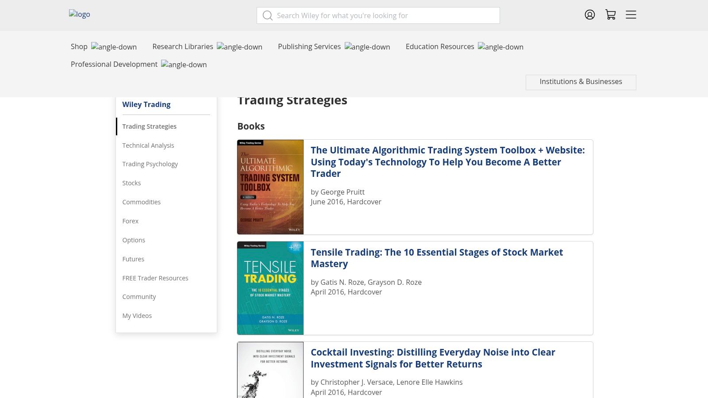The width and height of the screenshot is (708, 398).
Task: Open the Education Resources menu
Action: (440, 46)
